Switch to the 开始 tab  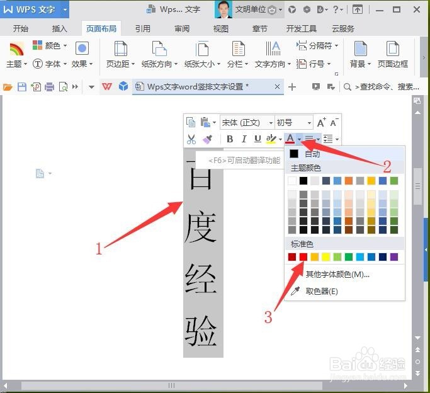21,28
